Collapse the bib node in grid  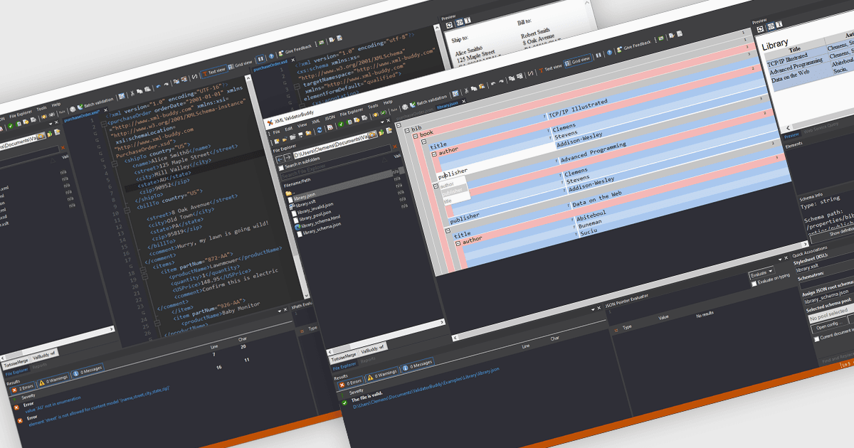pyautogui.click(x=406, y=131)
